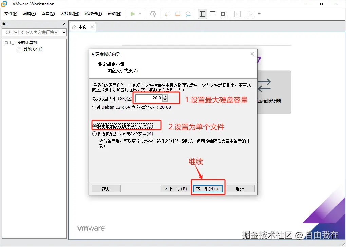This screenshot has height=247, width=346.
Task: Open the library search filter dropdown
Action: point(64,33)
